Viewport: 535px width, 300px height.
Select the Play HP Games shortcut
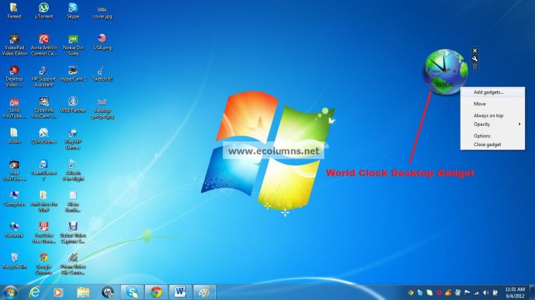(73, 139)
